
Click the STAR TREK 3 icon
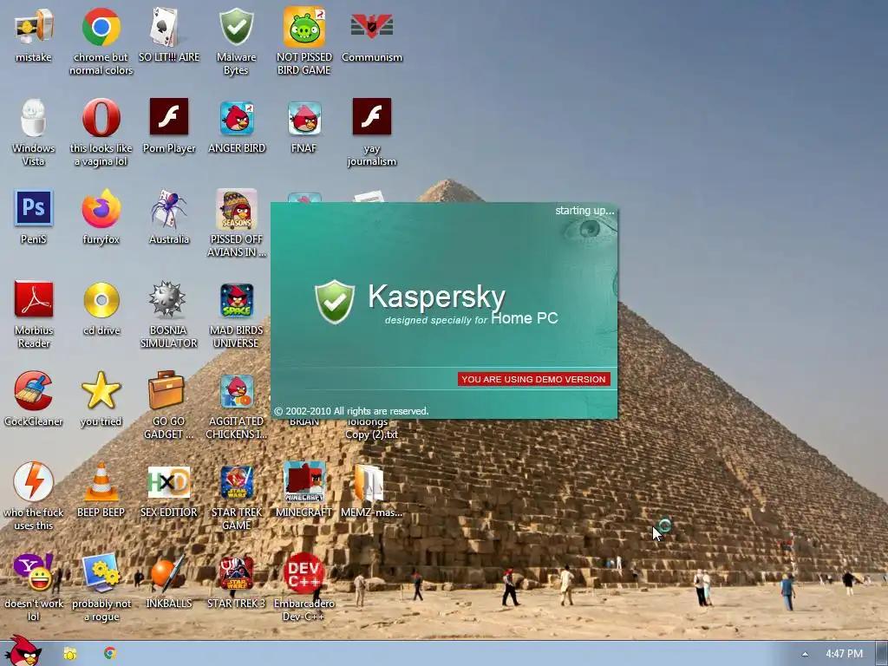tap(237, 573)
